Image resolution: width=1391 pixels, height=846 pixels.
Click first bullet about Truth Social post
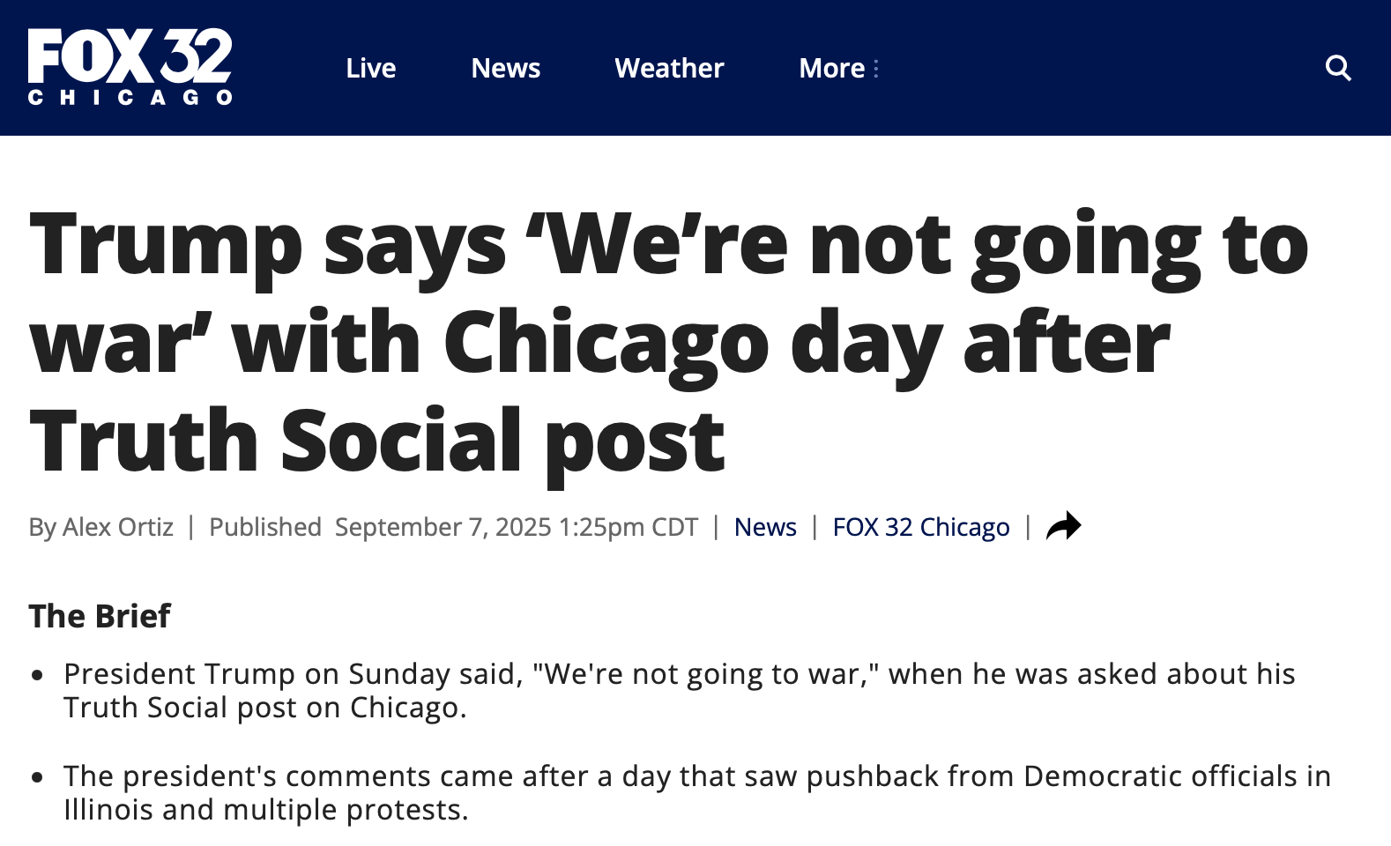click(680, 690)
